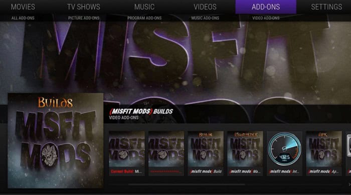Viewport: 351px width, 195px height.
Task: Open the misfit mods APK tile
Action: [324, 153]
